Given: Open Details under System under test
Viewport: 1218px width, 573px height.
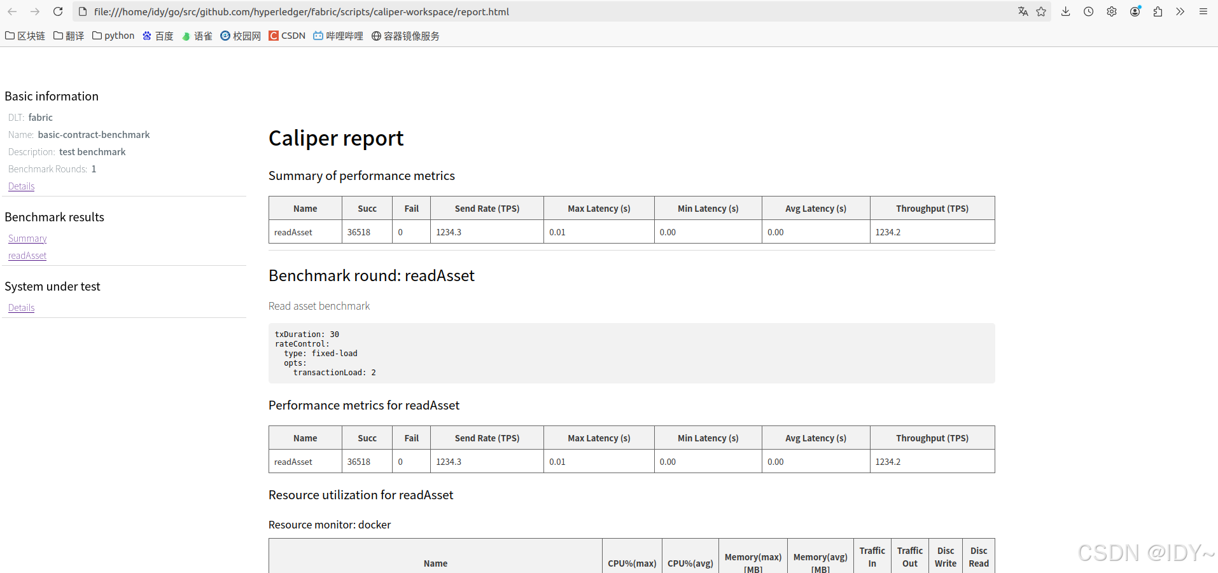Looking at the screenshot, I should (x=22, y=308).
